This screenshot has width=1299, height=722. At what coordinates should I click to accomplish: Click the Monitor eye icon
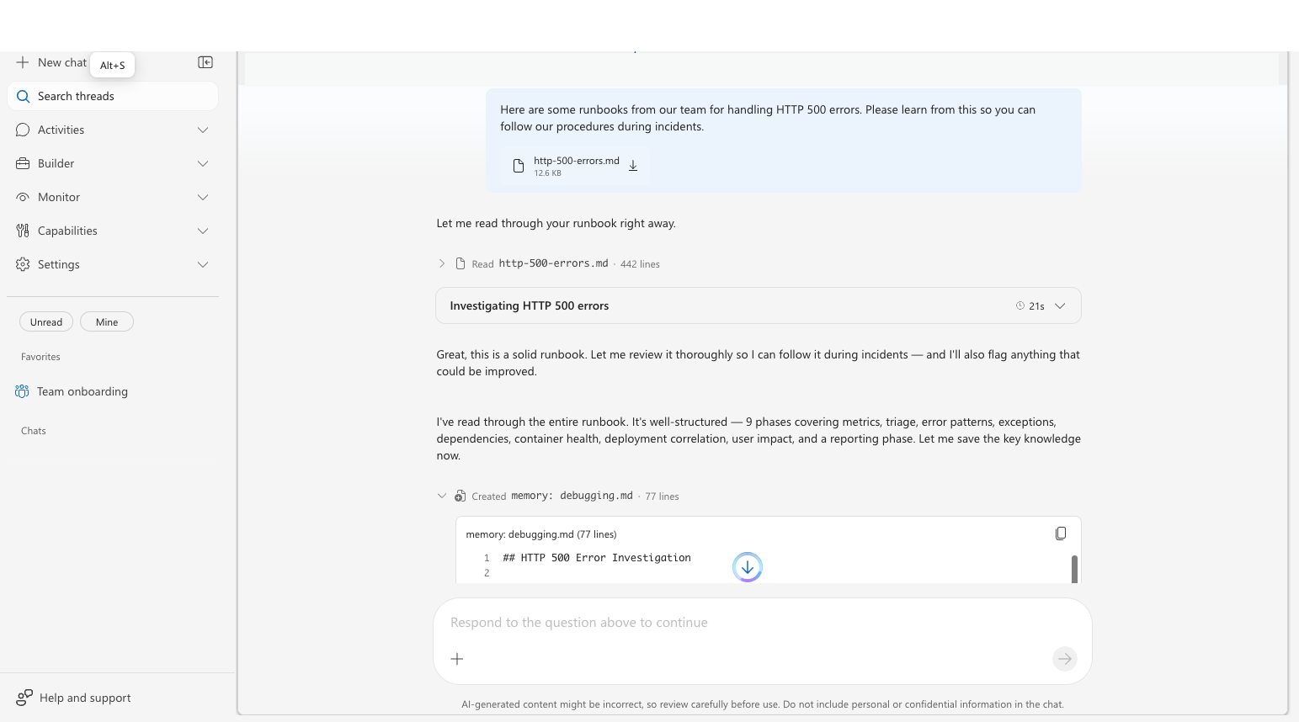(x=23, y=197)
